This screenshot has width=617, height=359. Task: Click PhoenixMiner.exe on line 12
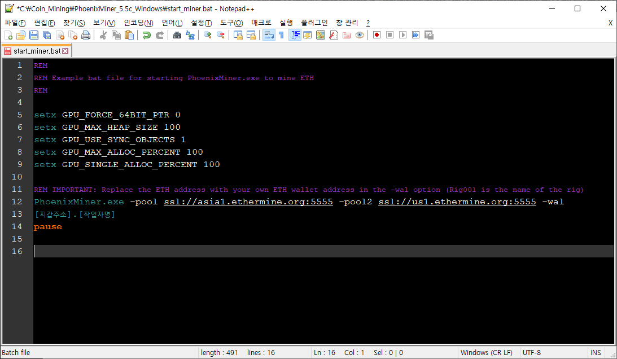78,202
